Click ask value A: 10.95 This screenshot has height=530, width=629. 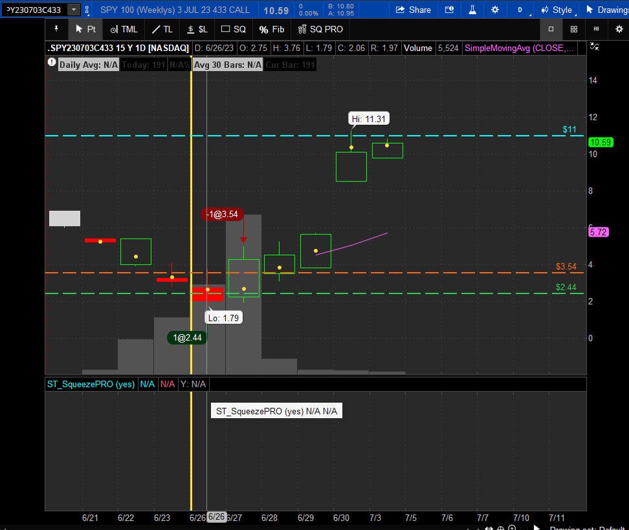(341, 13)
